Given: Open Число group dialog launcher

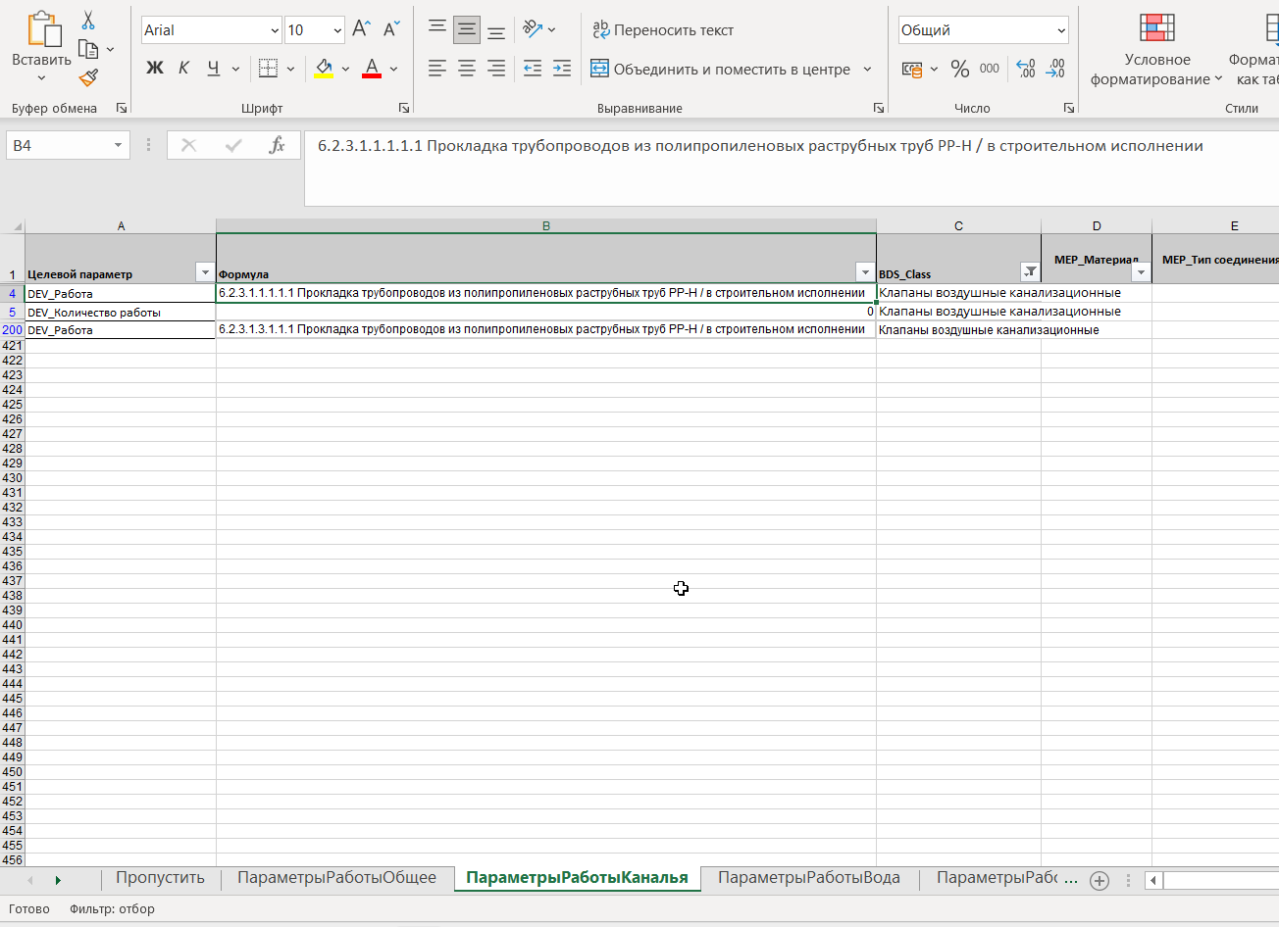Looking at the screenshot, I should click(x=1068, y=108).
